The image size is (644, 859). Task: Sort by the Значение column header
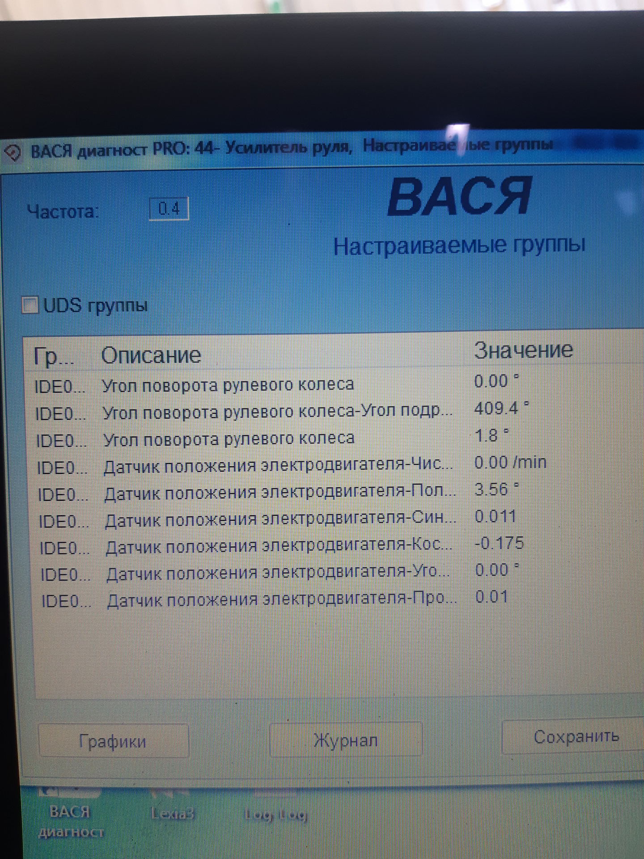coord(523,350)
